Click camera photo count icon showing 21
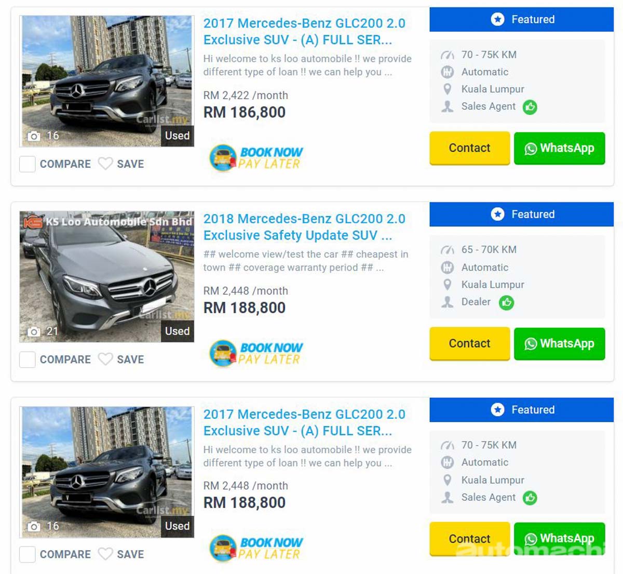The image size is (623, 574). point(34,331)
